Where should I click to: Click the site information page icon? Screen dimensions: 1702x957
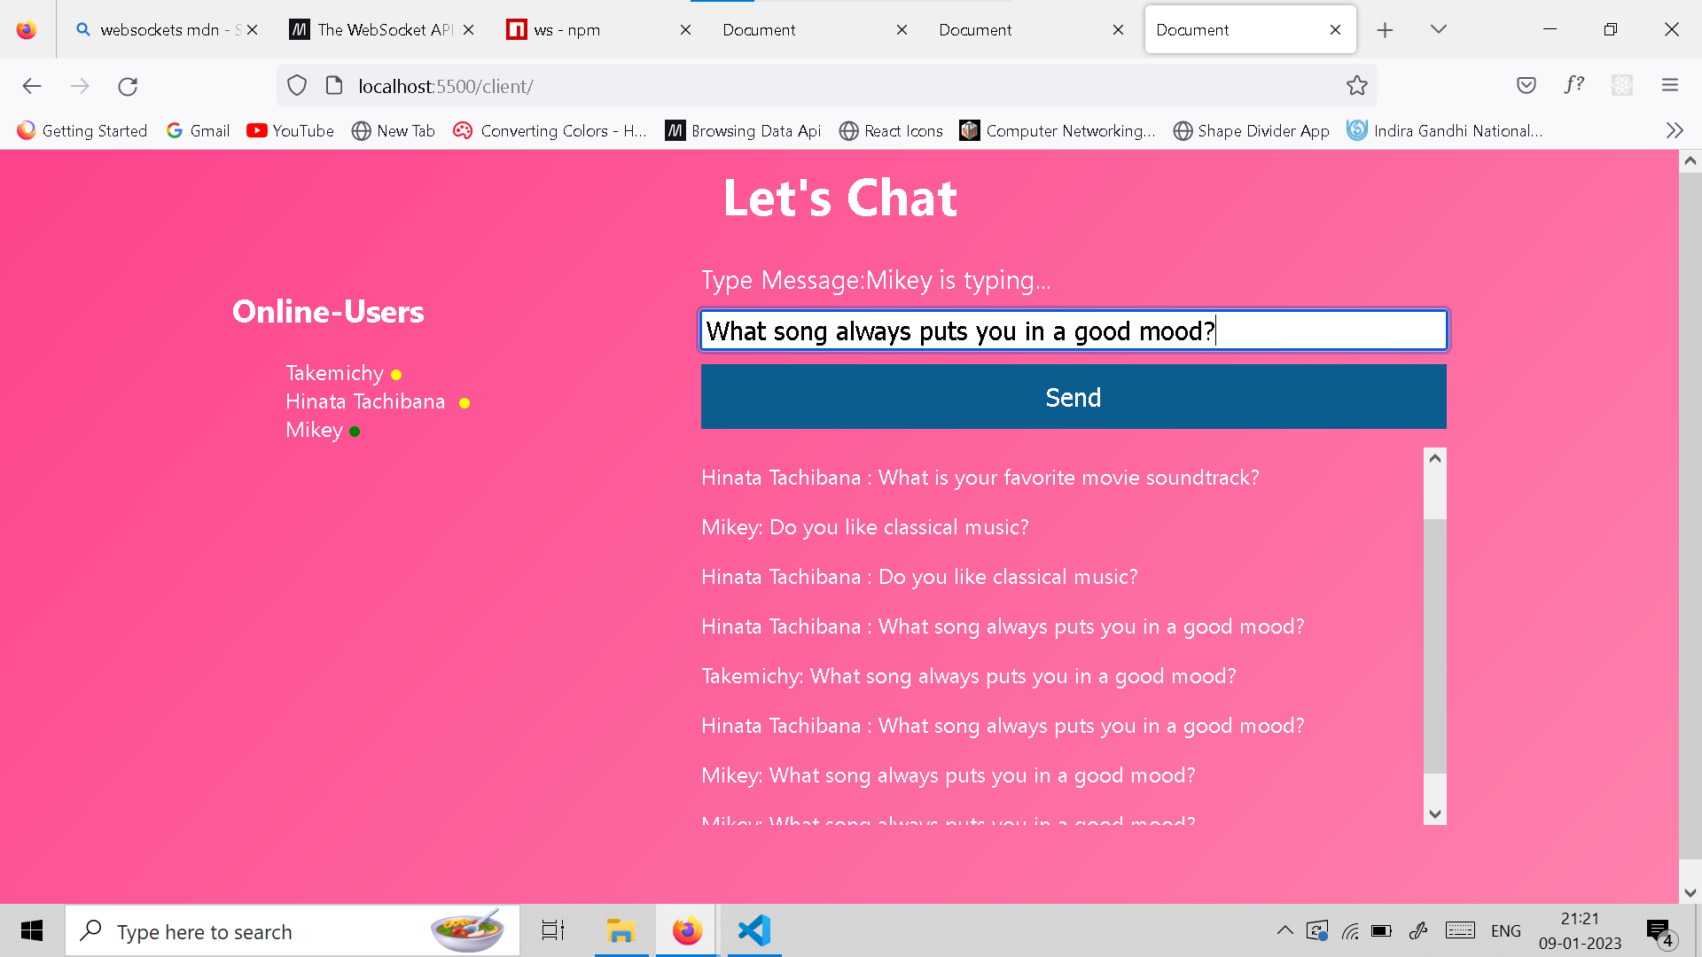[x=334, y=86]
